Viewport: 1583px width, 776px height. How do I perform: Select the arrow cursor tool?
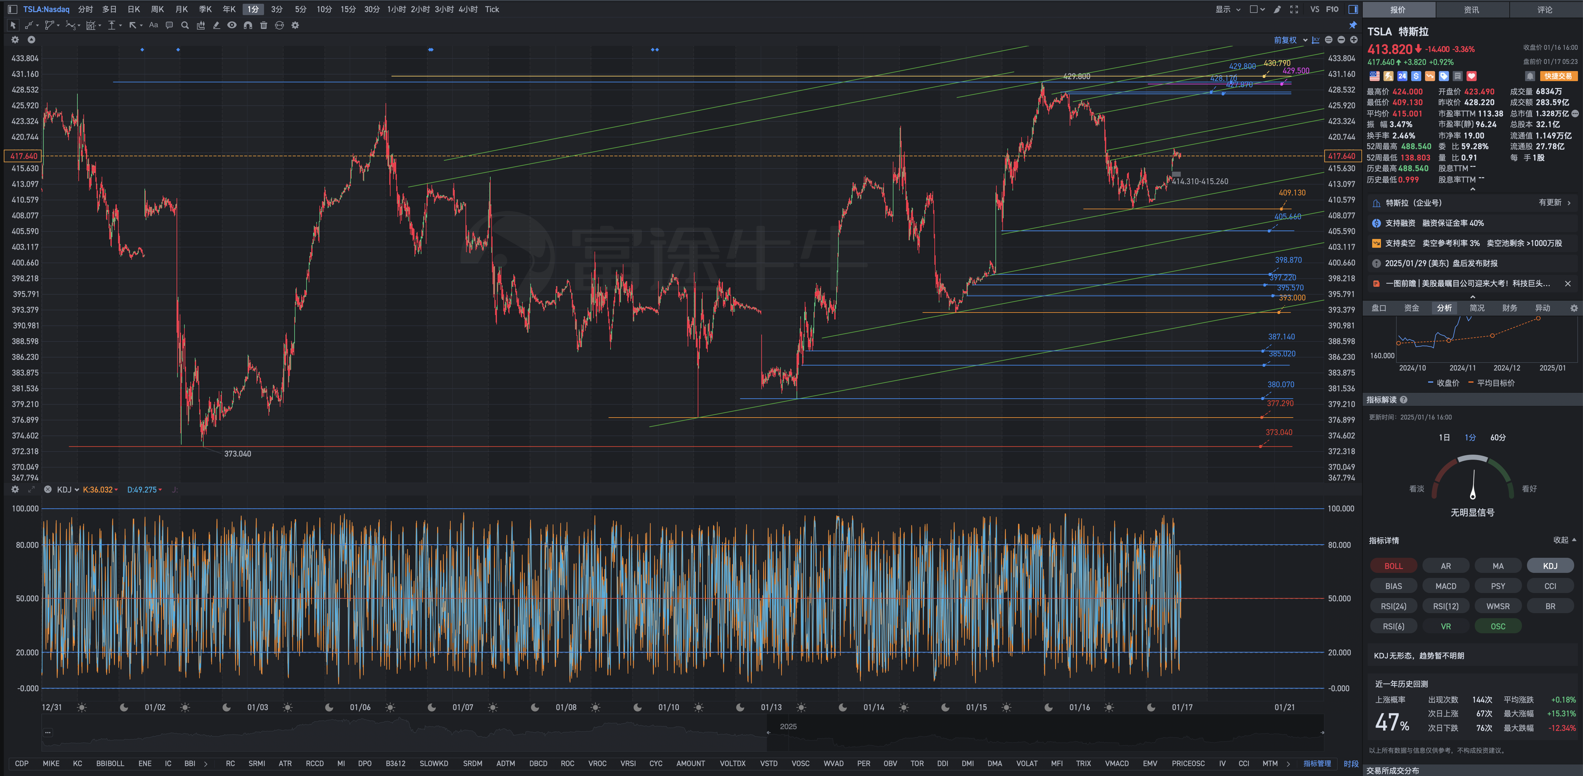(x=12, y=25)
